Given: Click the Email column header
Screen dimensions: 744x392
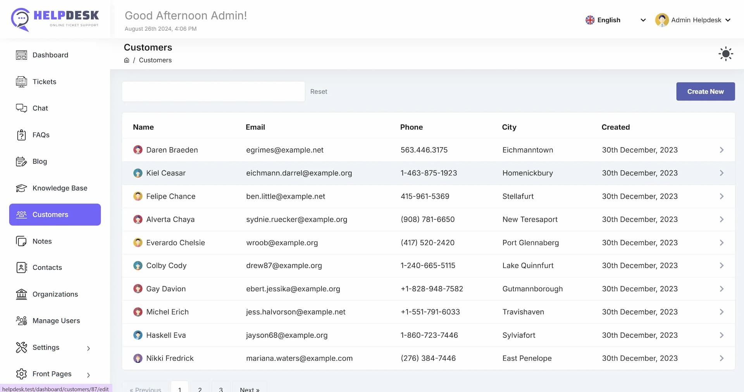Looking at the screenshot, I should coord(255,127).
